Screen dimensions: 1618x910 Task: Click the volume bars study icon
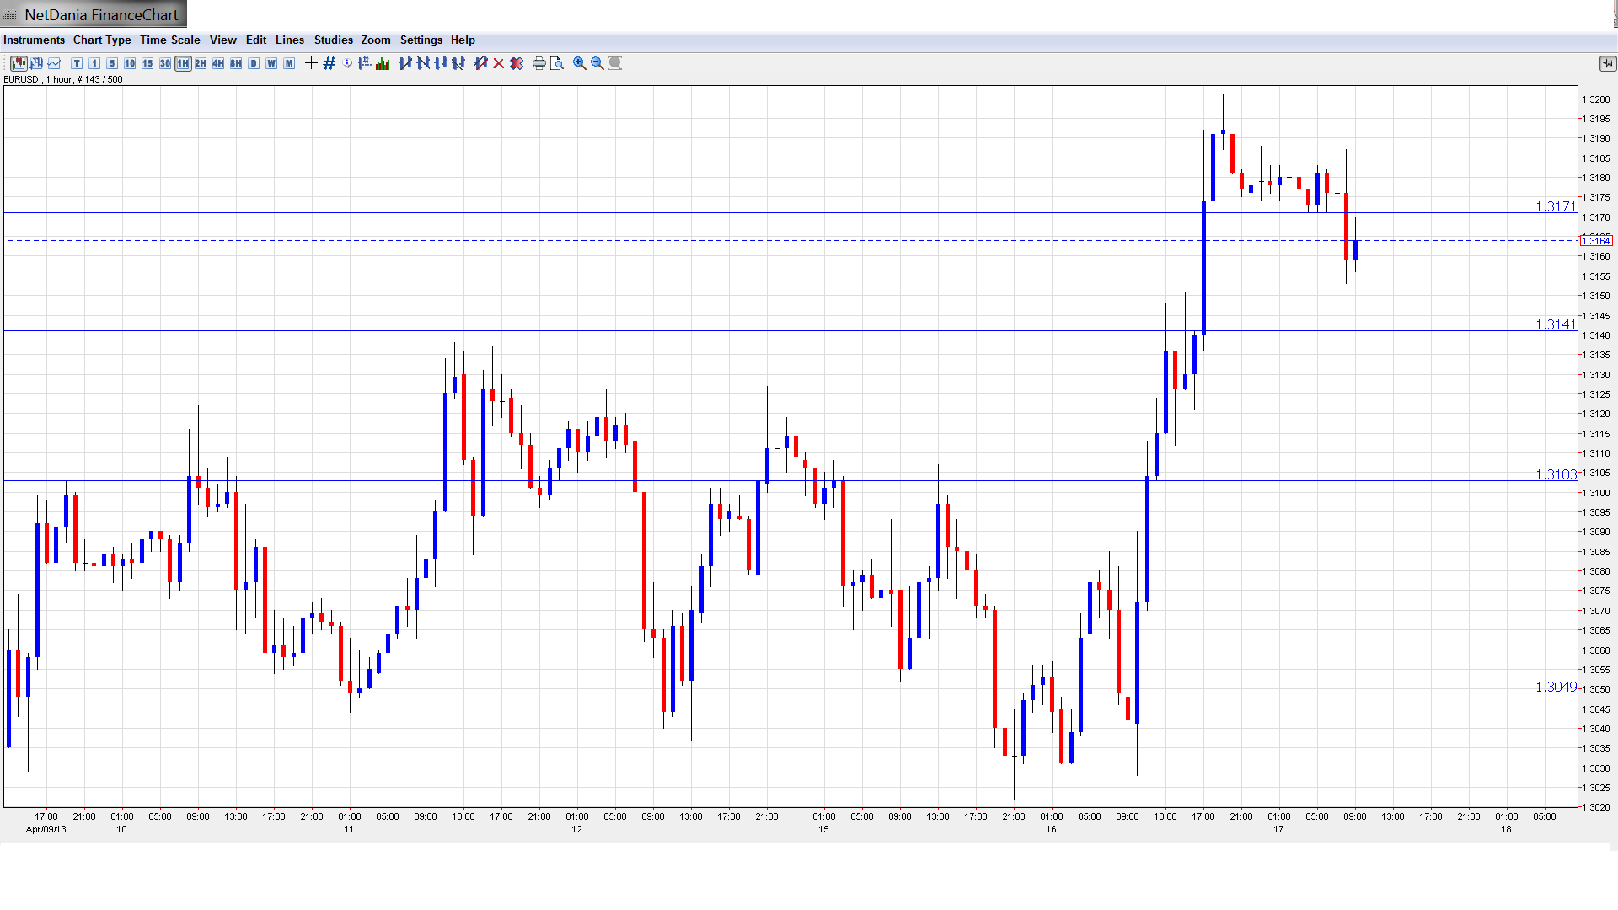pos(383,63)
